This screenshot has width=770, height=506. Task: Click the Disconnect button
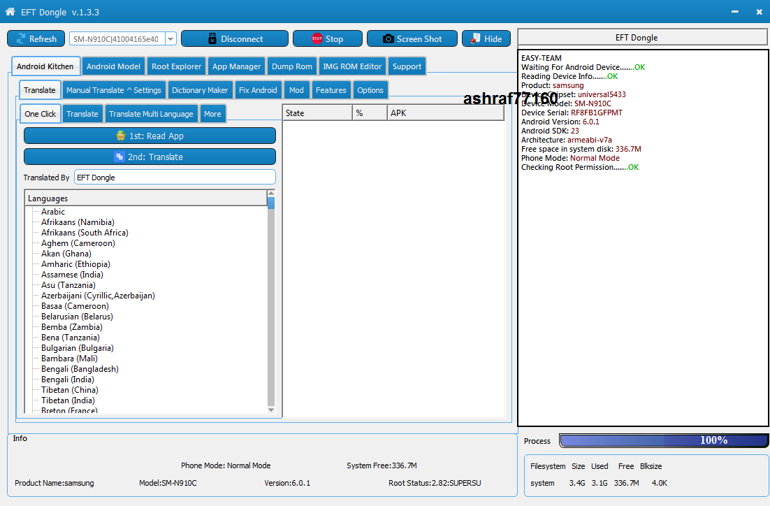coord(235,39)
